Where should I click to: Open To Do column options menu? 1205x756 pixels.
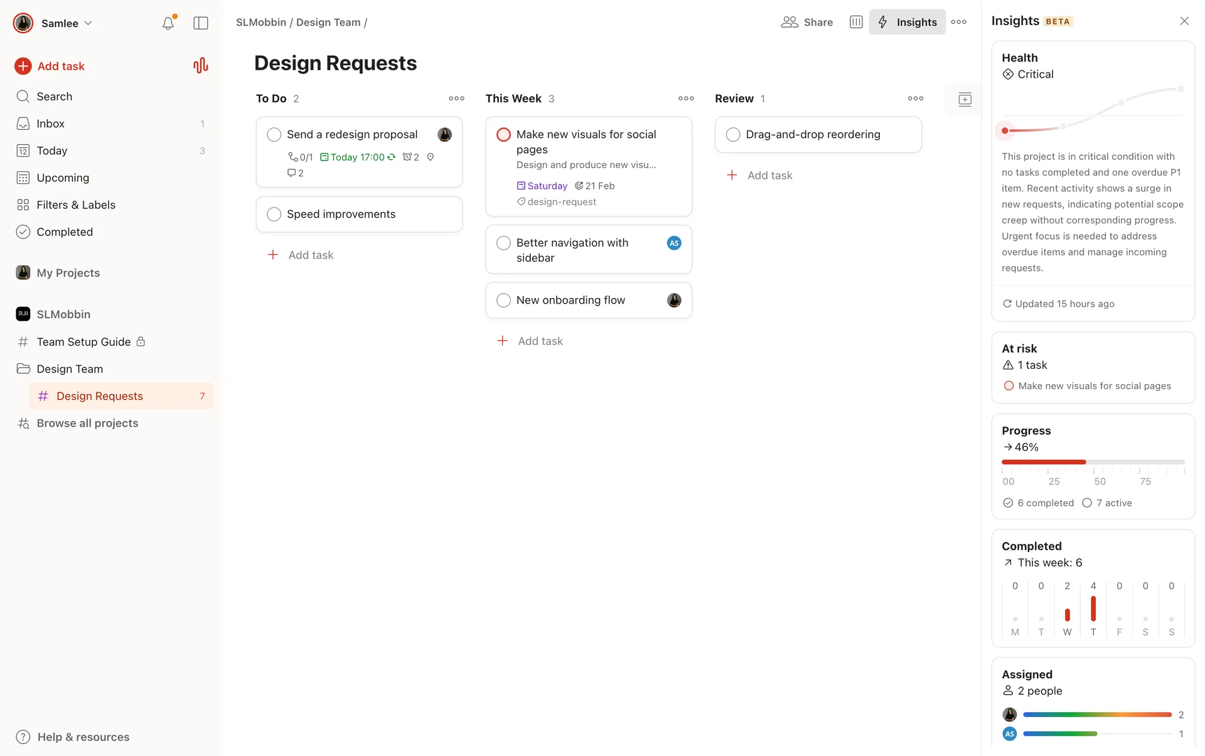[x=456, y=98]
